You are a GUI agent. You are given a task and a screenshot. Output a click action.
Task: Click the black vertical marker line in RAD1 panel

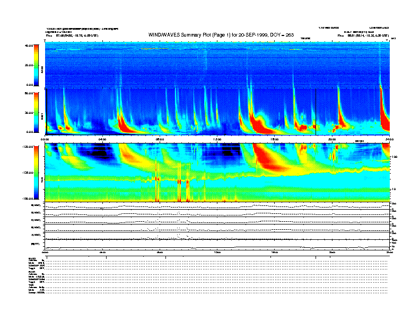pos(316,112)
